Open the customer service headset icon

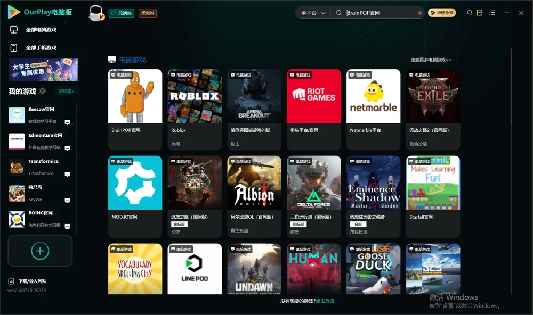(470, 13)
